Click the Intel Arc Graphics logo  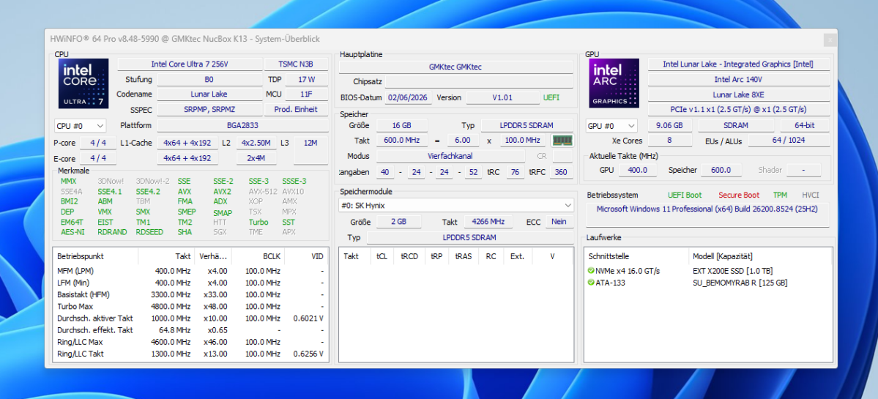coord(614,83)
